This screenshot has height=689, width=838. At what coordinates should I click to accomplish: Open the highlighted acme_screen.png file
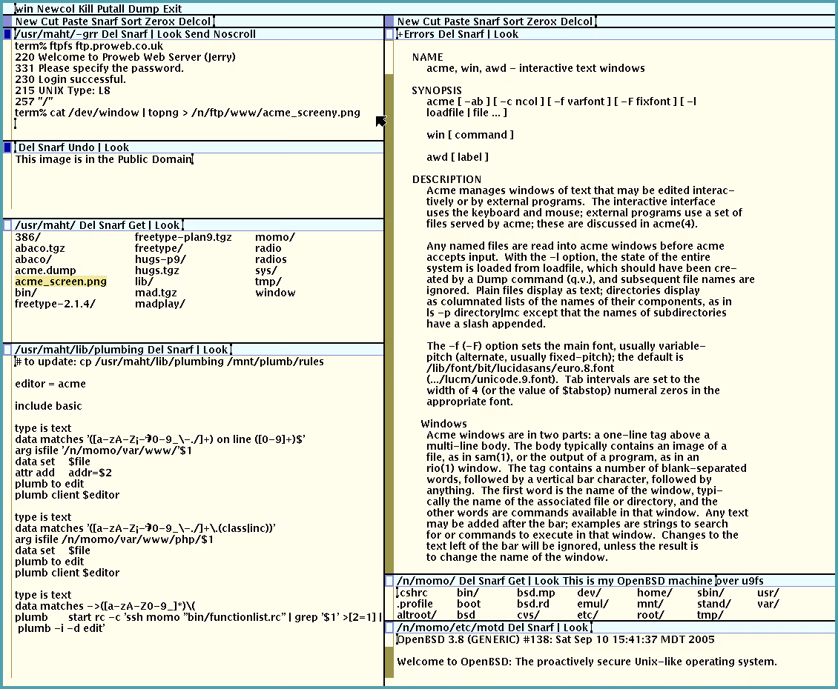61,282
